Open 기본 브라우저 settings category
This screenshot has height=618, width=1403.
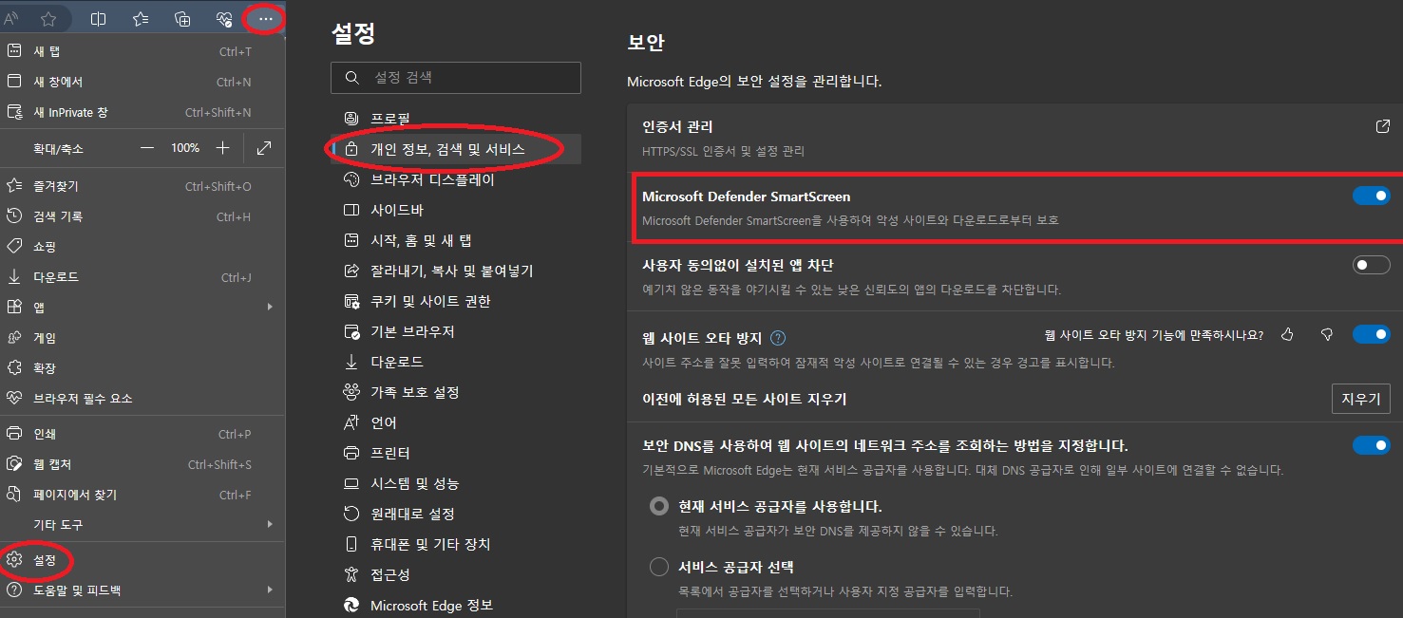click(456, 331)
